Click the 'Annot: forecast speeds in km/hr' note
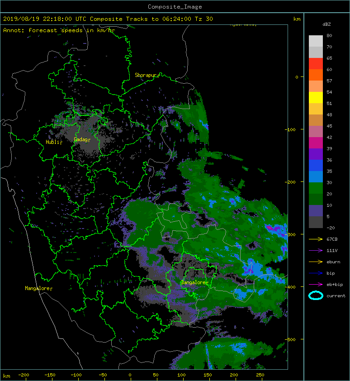 (x=59, y=30)
